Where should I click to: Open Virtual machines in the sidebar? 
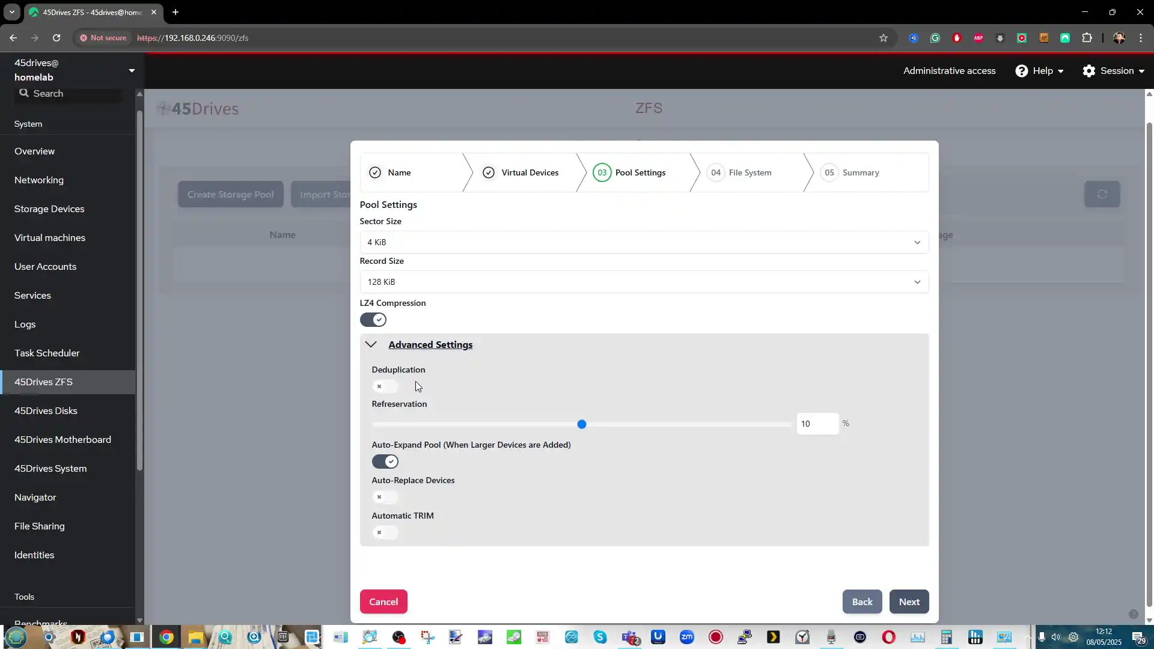[67, 238]
